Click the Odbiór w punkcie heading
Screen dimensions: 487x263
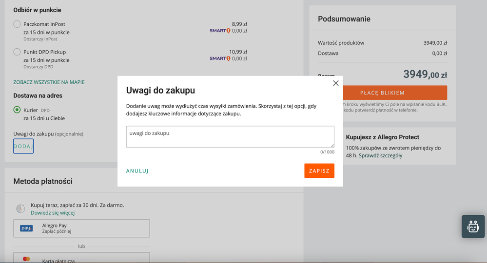pos(37,10)
